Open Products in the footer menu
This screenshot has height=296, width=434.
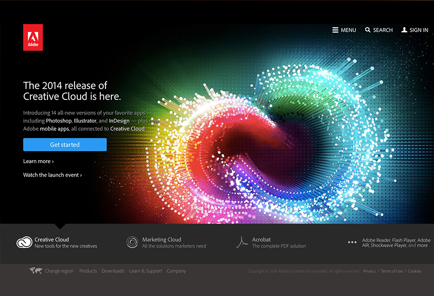click(x=88, y=271)
